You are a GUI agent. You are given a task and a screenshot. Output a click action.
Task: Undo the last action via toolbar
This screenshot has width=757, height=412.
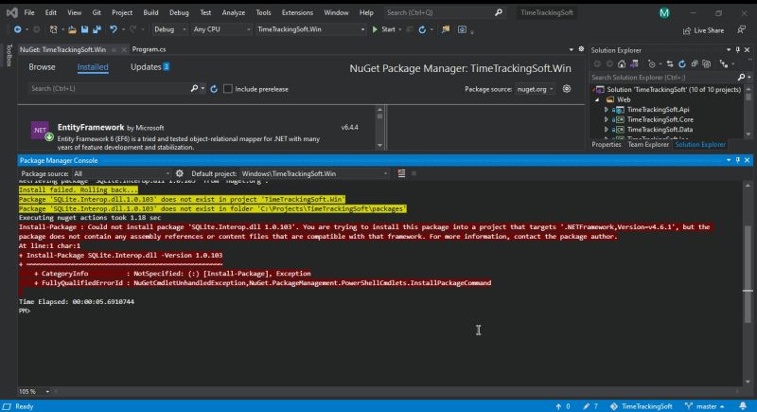[x=113, y=29]
